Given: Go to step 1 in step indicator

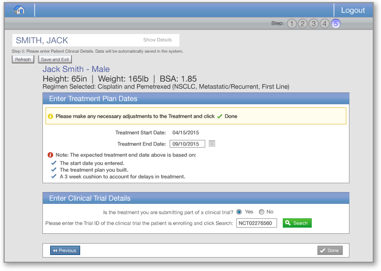Looking at the screenshot, I should coord(292,24).
